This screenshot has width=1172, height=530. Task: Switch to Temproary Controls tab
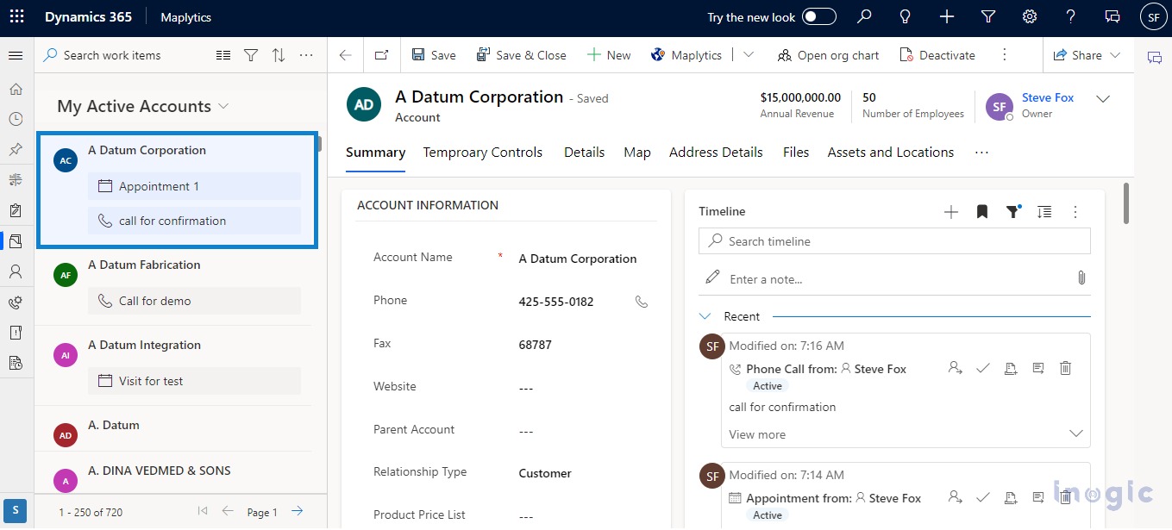click(483, 153)
